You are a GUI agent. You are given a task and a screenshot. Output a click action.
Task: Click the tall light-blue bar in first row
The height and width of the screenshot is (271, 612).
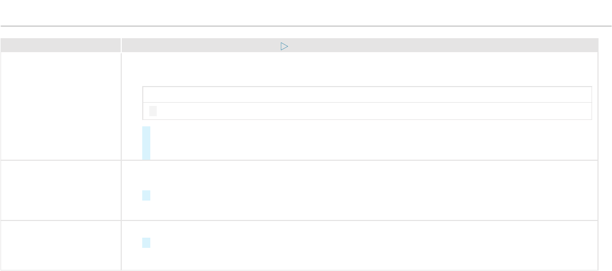[x=147, y=143]
